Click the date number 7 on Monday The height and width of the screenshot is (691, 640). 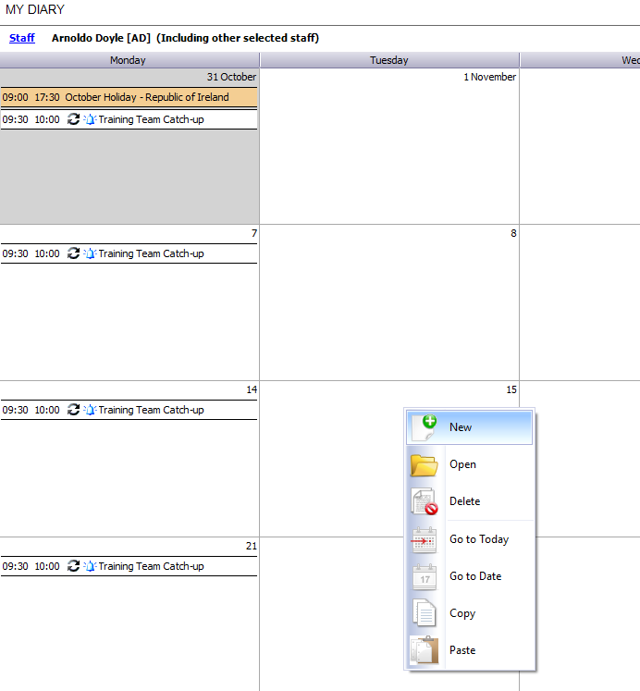point(254,233)
